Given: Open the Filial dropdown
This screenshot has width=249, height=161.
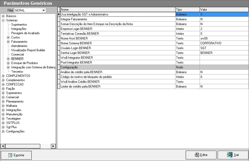Looking at the screenshot, I should click(x=44, y=10).
